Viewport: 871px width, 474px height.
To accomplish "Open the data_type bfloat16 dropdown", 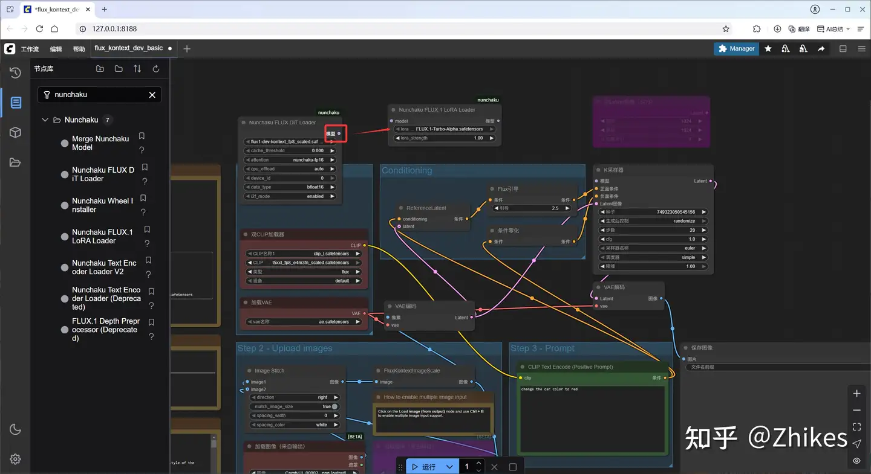I will (290, 187).
